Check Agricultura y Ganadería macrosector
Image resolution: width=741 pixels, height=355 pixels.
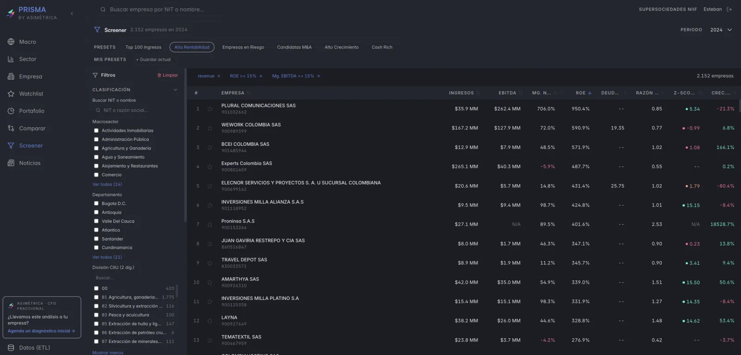[96, 148]
